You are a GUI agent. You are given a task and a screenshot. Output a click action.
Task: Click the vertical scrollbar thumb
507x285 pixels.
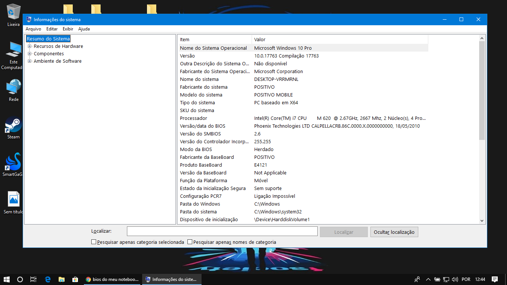[482, 91]
